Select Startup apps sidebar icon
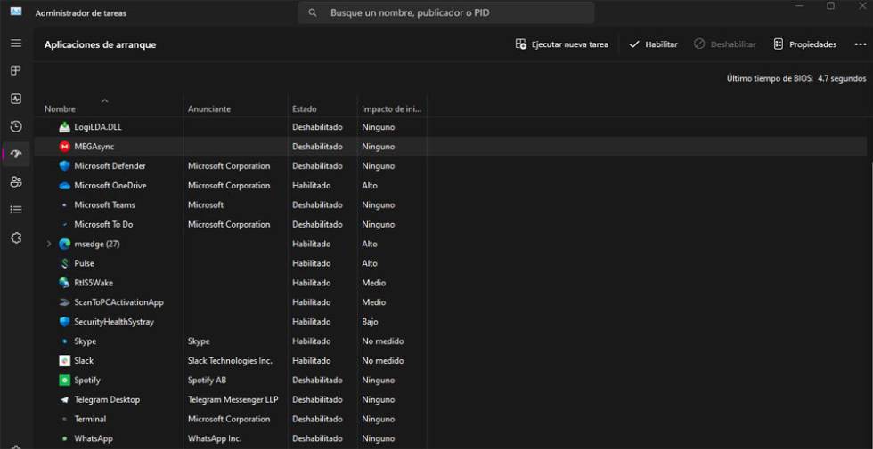Screen dimensions: 873x449 coord(16,155)
